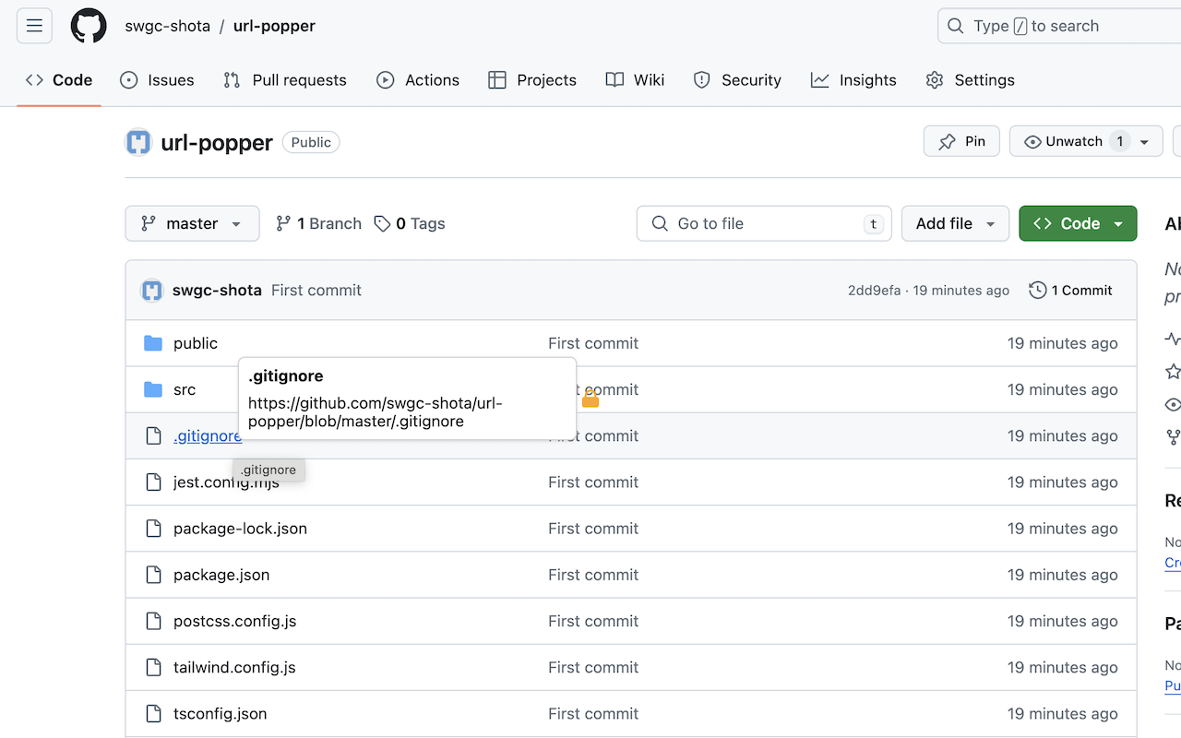Click the commit author avatar in the commit header
The image size is (1181, 738).
[151, 291]
